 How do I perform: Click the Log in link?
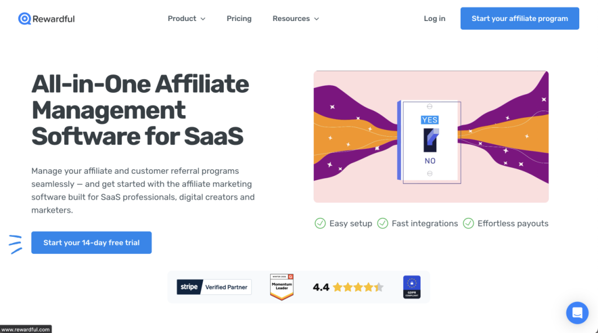tap(435, 18)
